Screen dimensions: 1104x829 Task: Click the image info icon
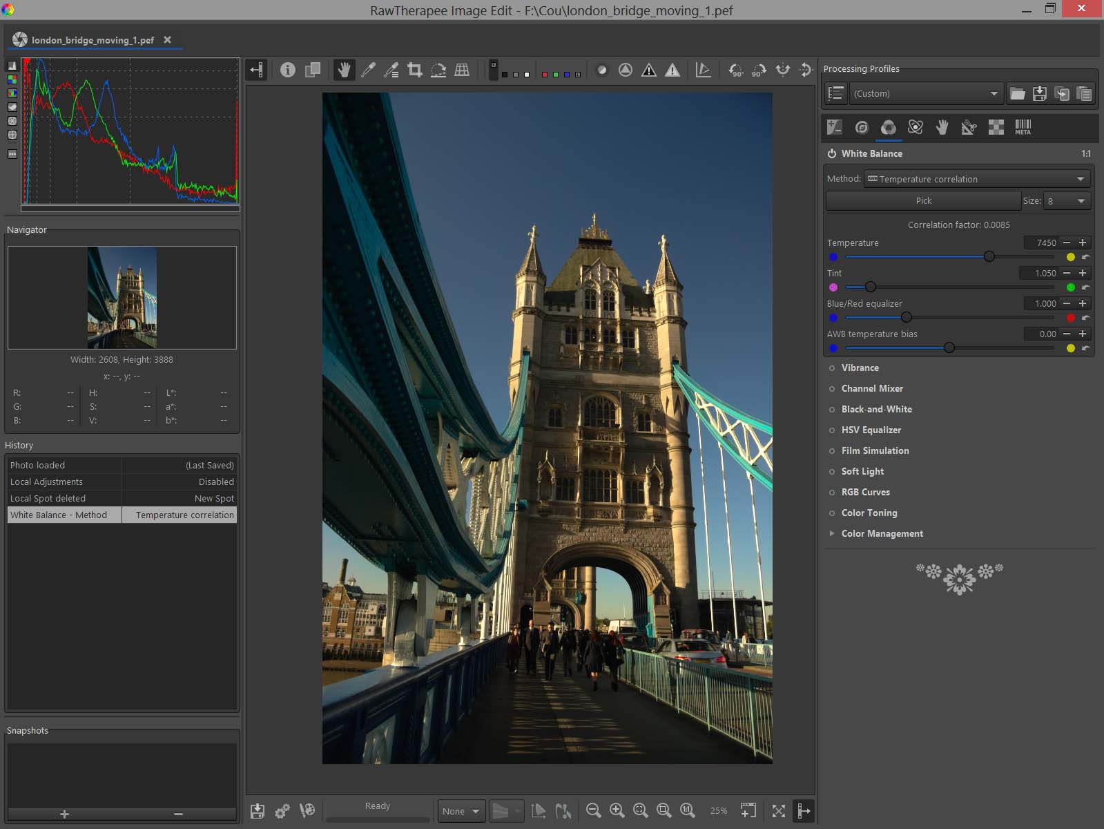pos(288,70)
